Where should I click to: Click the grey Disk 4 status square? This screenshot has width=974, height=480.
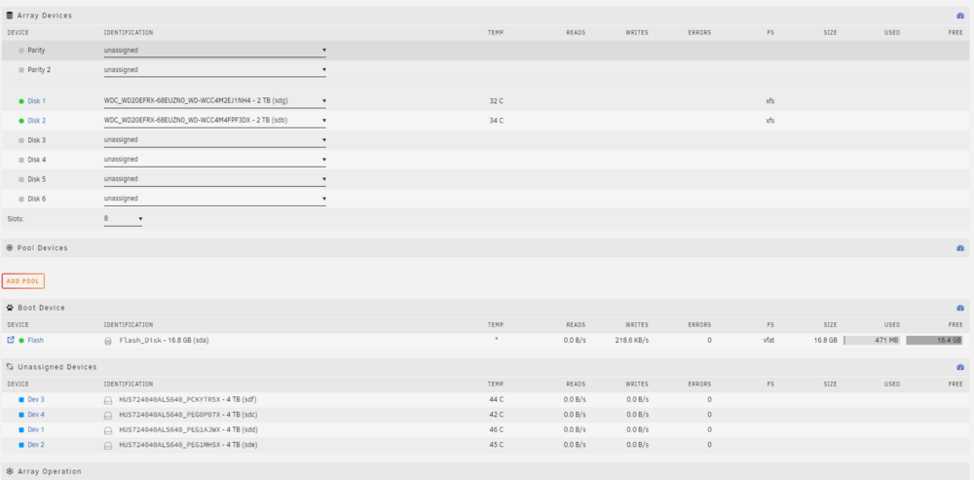[x=21, y=161]
